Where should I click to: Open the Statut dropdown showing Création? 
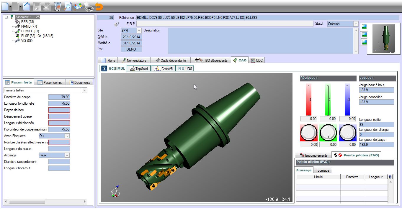[x=355, y=24]
